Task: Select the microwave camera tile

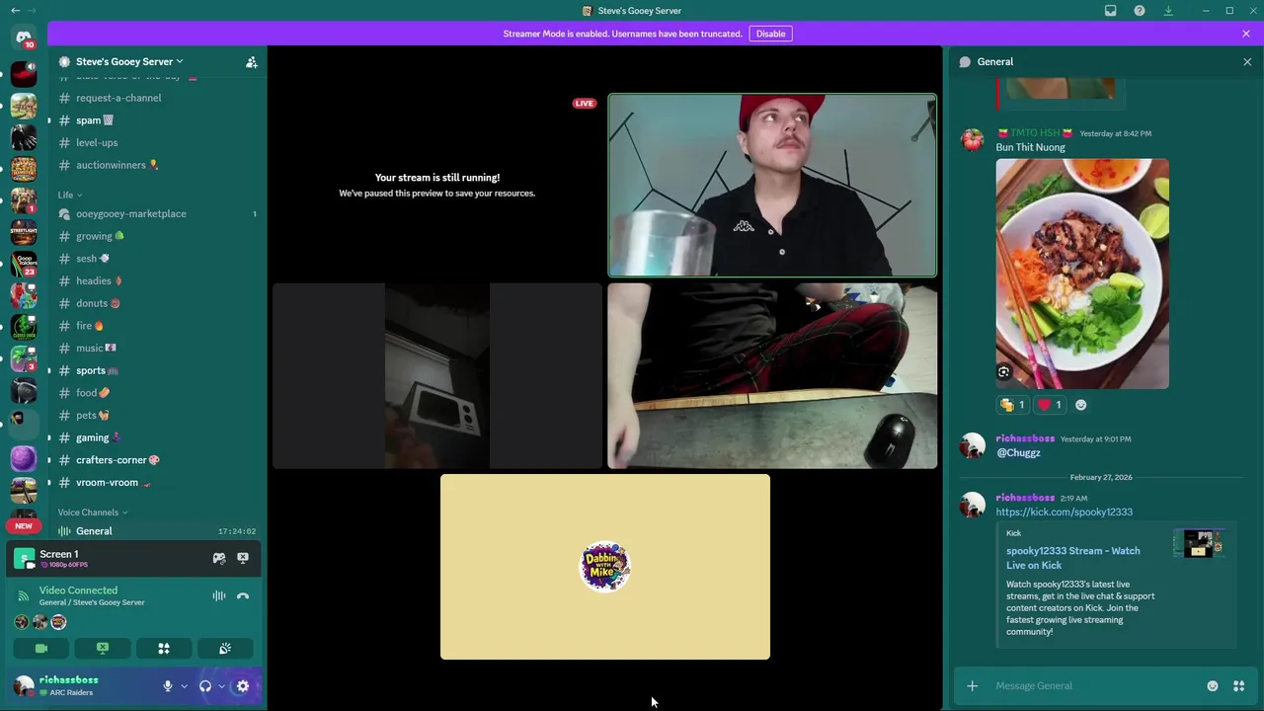Action: [437, 376]
